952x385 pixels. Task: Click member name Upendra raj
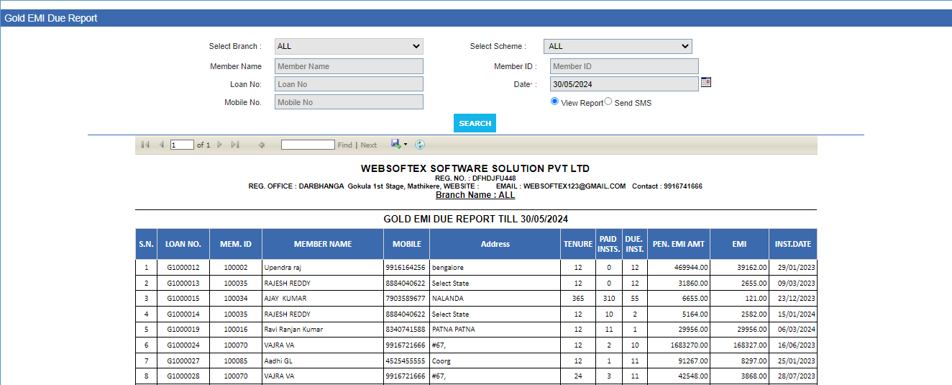(282, 268)
